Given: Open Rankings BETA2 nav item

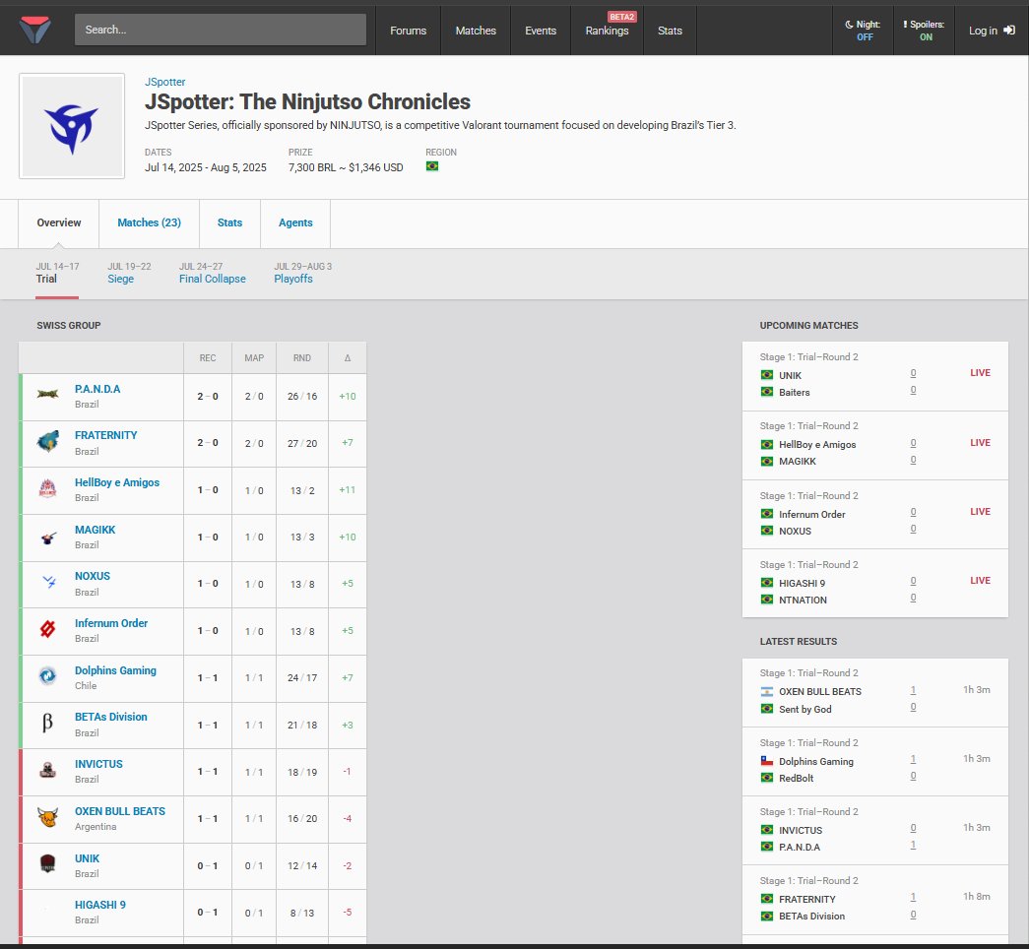Looking at the screenshot, I should 607,31.
